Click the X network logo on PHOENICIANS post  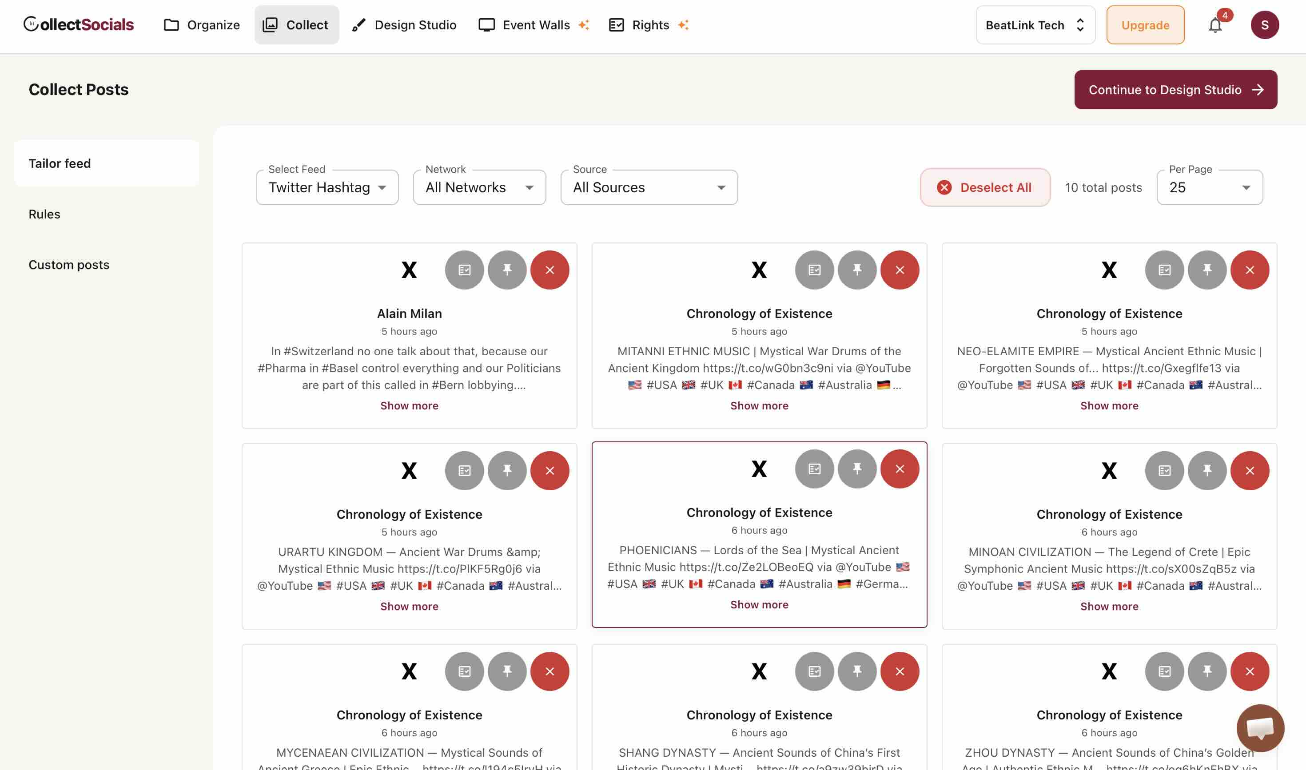click(x=759, y=469)
